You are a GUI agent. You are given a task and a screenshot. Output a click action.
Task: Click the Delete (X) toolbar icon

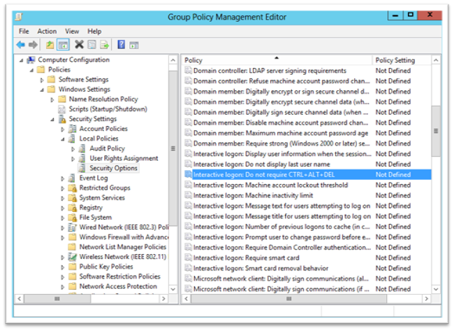pos(79,45)
